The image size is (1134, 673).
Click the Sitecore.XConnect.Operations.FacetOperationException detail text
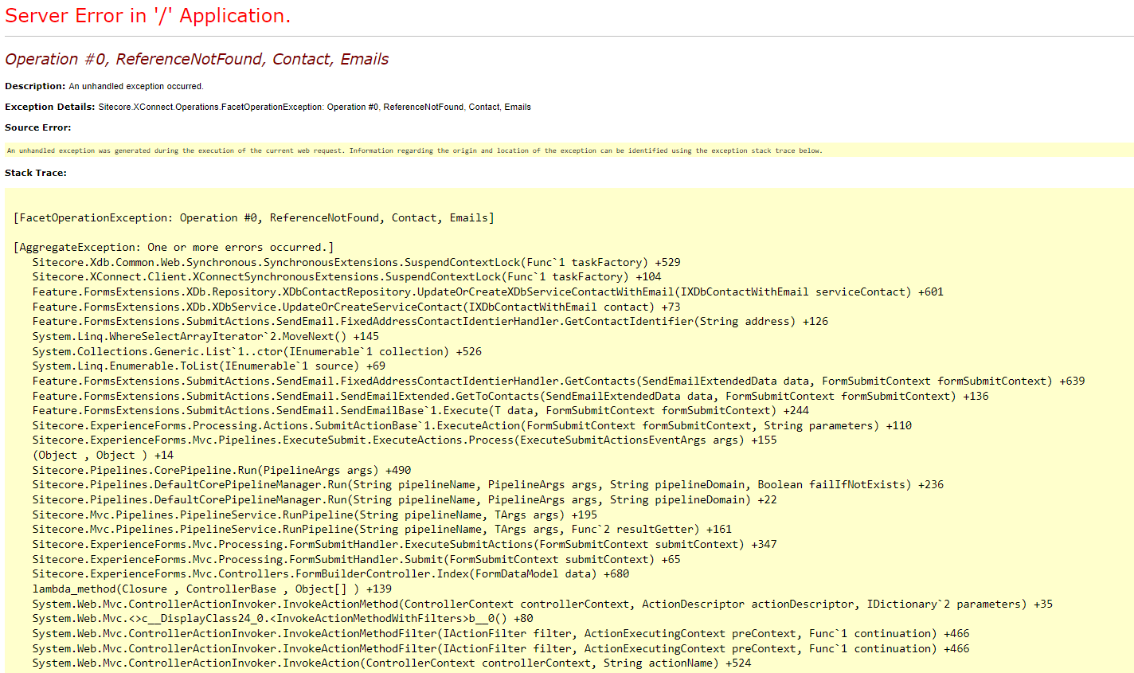pos(315,107)
